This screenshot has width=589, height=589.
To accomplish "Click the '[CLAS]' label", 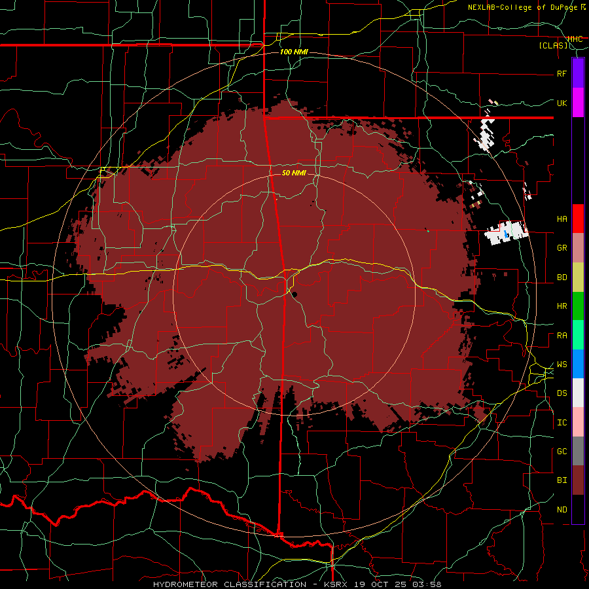I will point(553,45).
